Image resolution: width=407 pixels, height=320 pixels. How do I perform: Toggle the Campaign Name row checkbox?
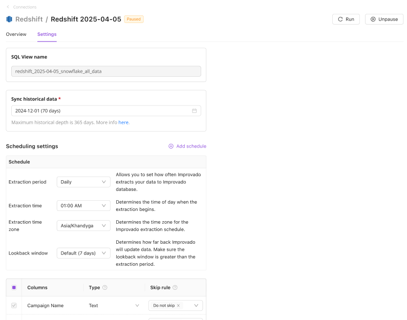point(14,306)
